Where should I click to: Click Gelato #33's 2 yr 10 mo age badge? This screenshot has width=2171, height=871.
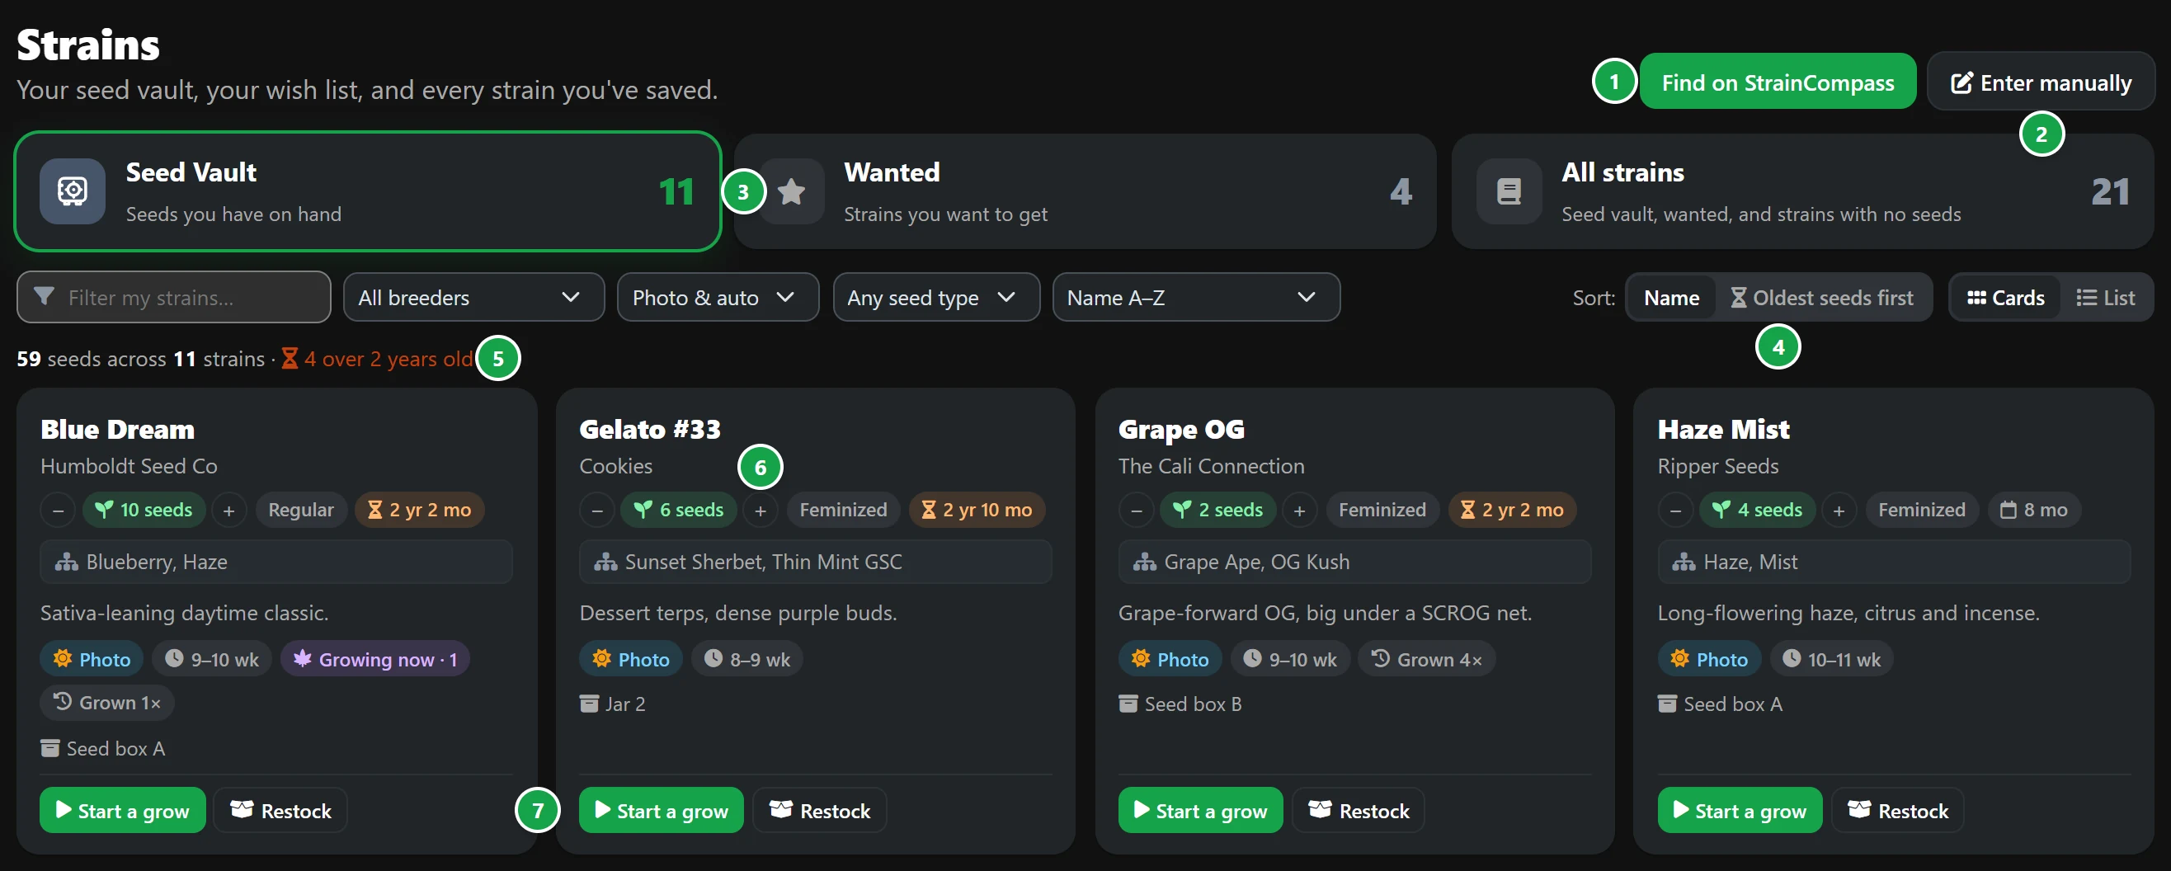click(976, 510)
